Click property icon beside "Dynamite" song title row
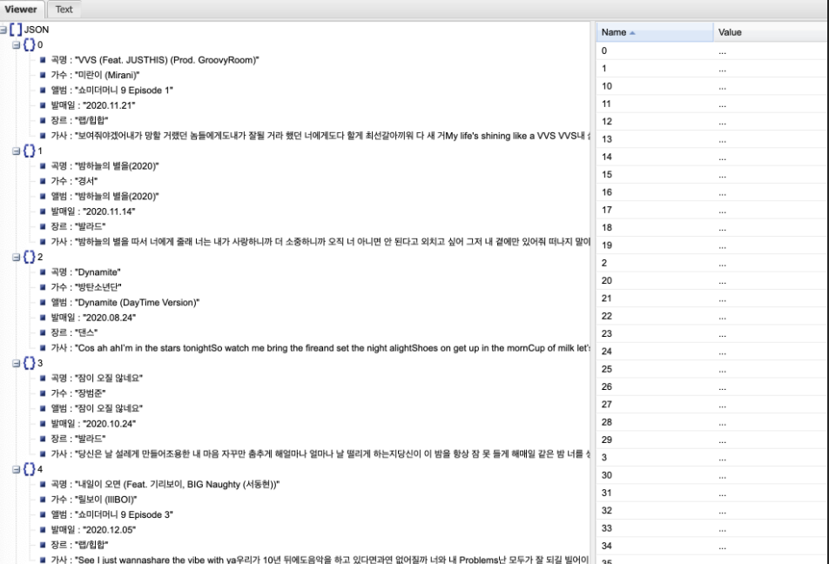Screen dimensions: 829x564 [43, 272]
